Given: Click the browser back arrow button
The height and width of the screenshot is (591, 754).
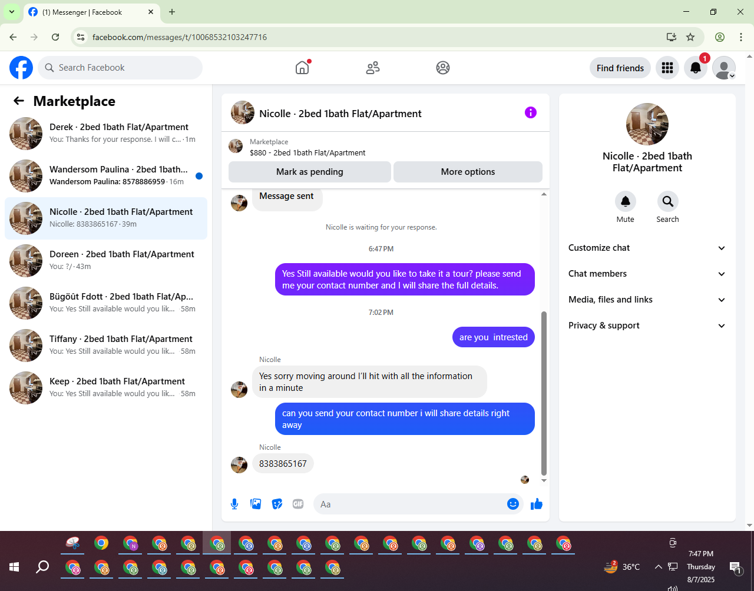Looking at the screenshot, I should pyautogui.click(x=13, y=37).
